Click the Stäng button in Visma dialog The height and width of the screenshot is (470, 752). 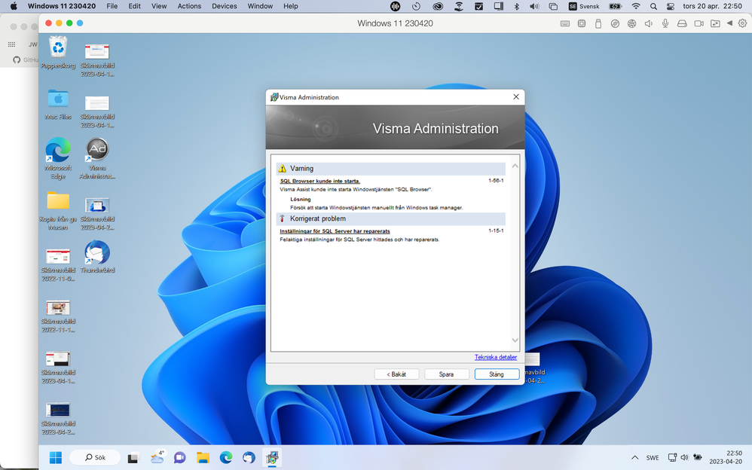click(497, 374)
